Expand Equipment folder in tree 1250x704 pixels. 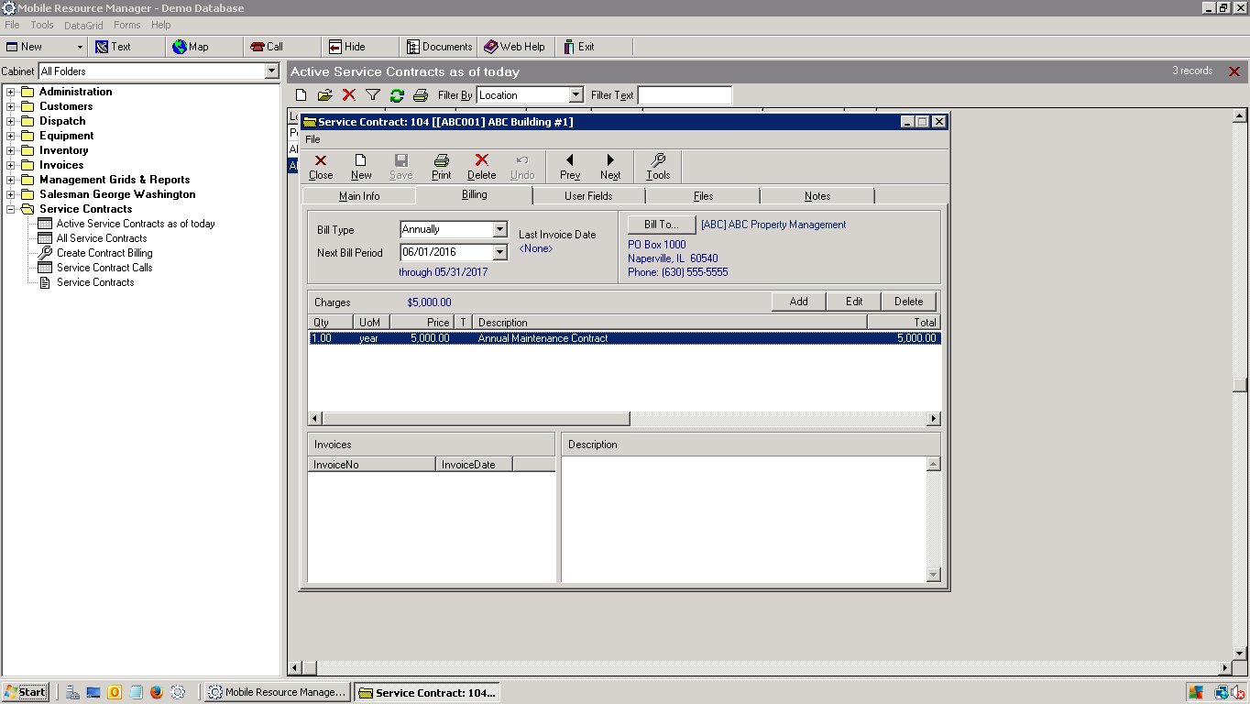(11, 136)
